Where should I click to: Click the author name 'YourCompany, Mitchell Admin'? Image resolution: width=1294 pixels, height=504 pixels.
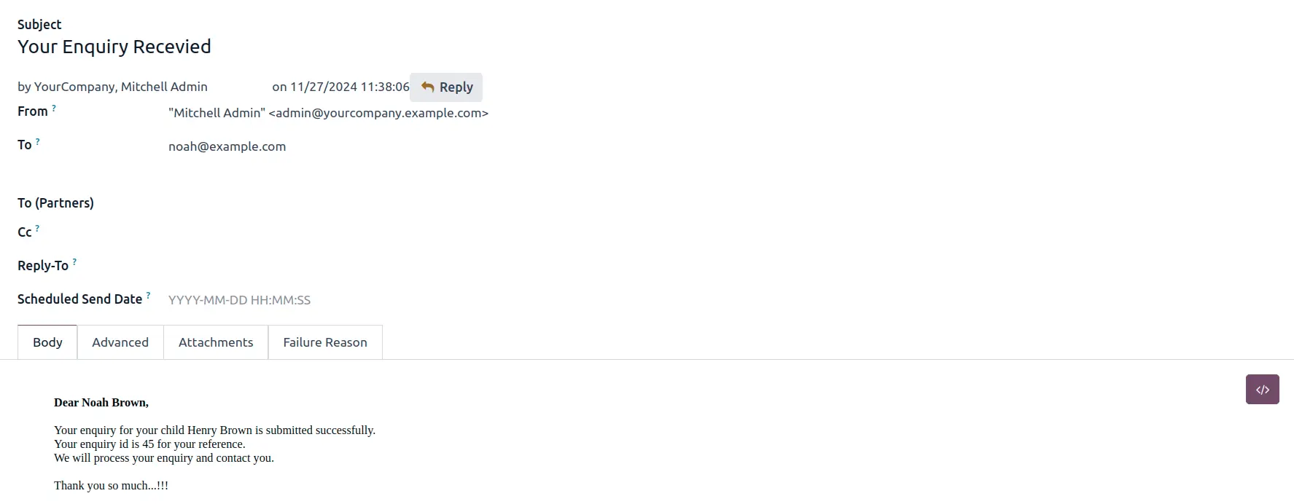[121, 87]
